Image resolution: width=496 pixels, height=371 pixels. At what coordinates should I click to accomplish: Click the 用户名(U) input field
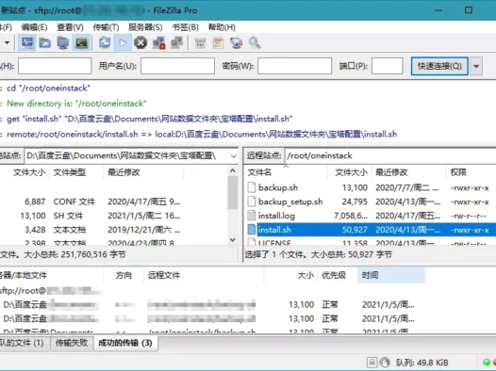click(x=178, y=66)
